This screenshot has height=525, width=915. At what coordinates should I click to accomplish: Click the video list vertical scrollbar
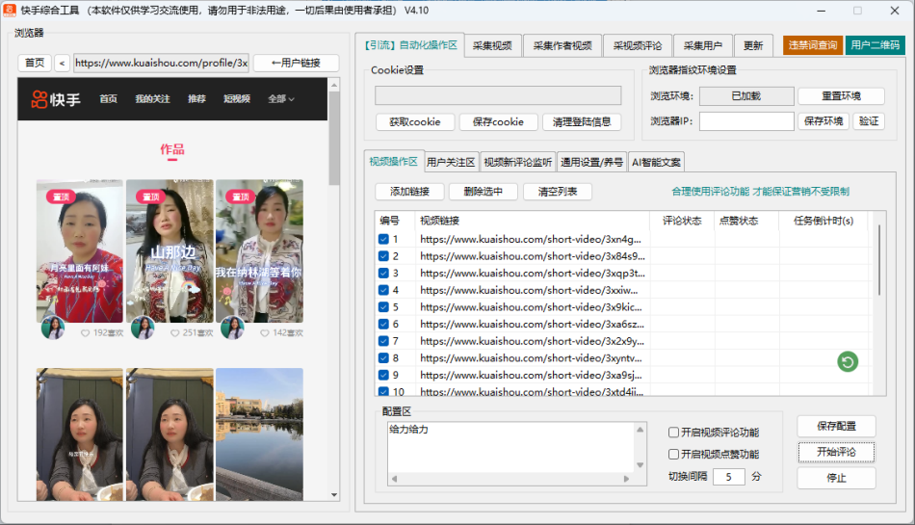click(879, 260)
